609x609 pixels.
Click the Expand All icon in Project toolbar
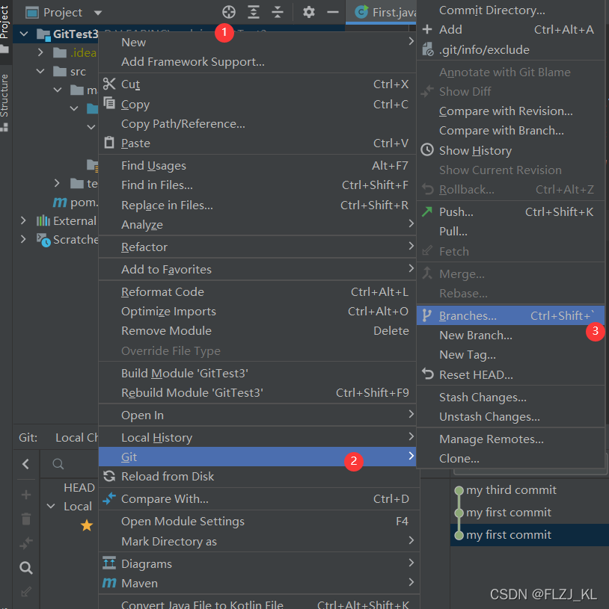click(254, 12)
